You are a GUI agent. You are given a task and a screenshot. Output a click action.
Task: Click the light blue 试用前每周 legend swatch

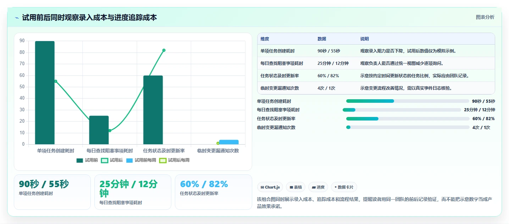coord(129,161)
